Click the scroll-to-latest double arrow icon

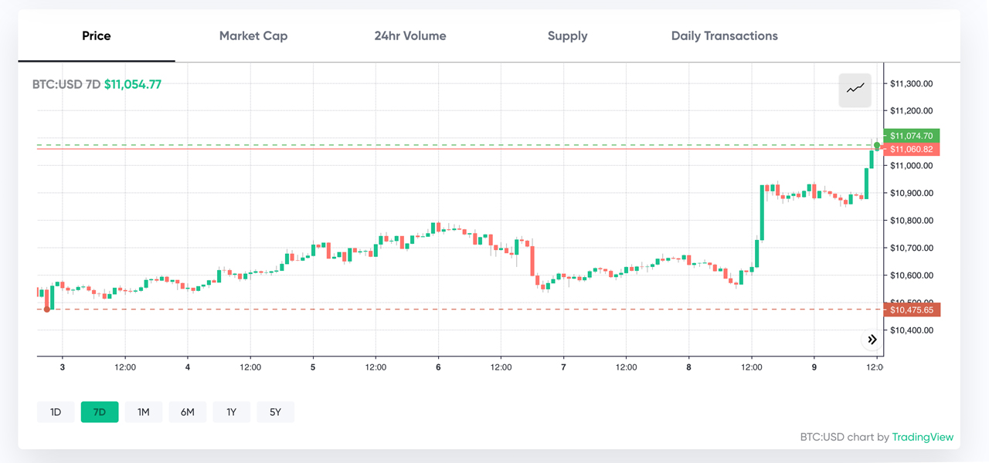coord(872,340)
